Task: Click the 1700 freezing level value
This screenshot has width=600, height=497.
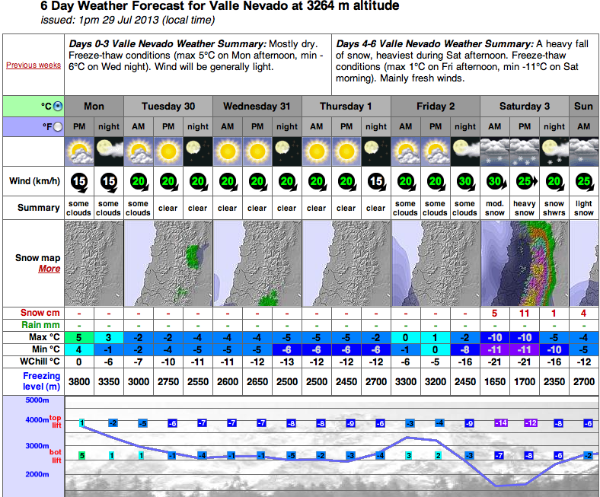Action: point(525,382)
